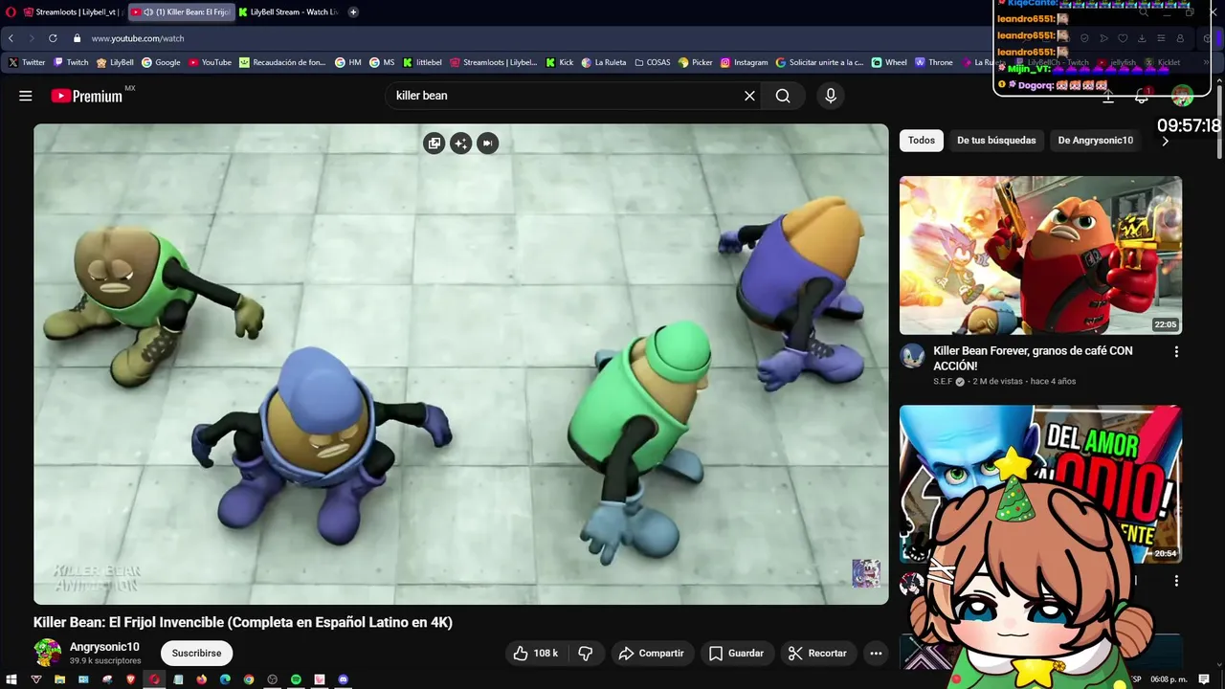Open Google Chrome from the taskbar

249,679
